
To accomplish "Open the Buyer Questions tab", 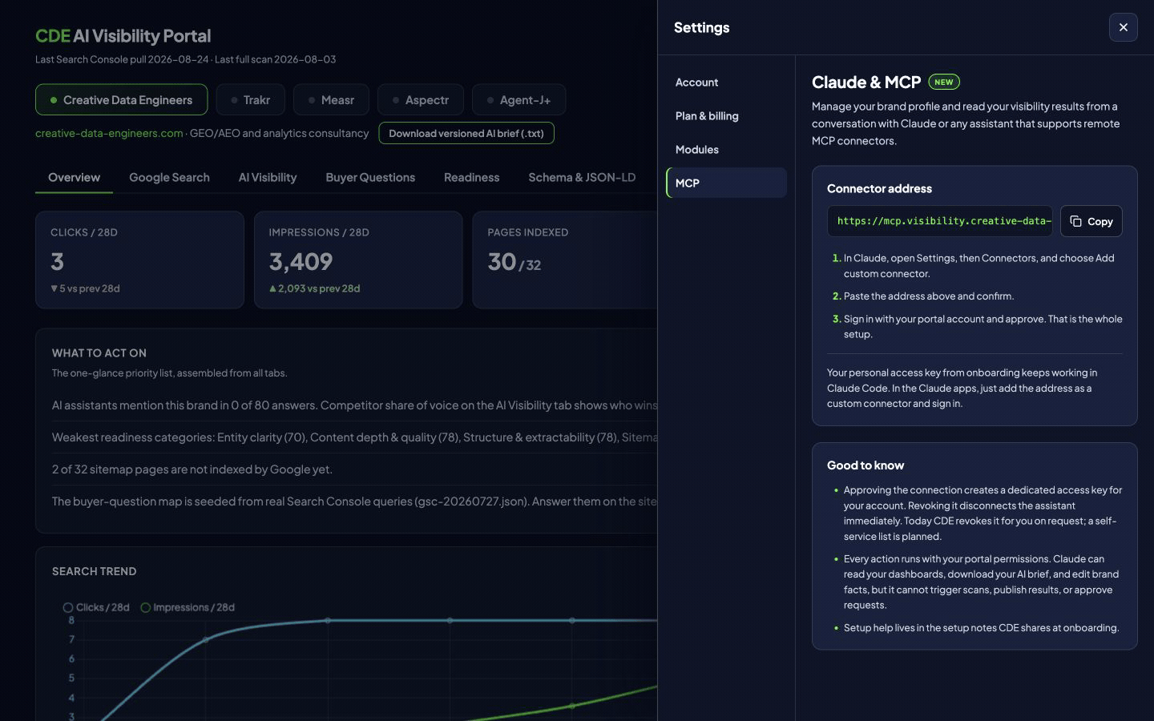I will [370, 177].
